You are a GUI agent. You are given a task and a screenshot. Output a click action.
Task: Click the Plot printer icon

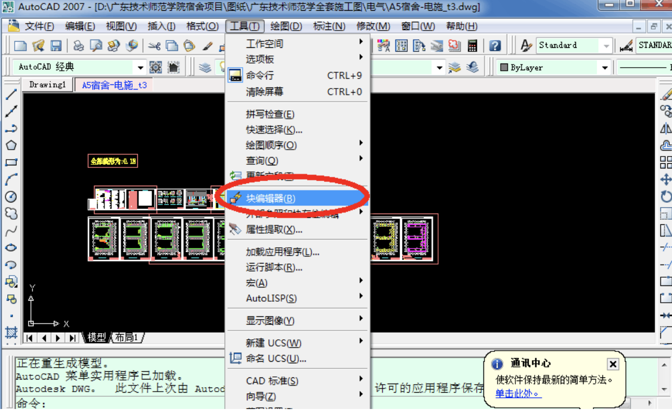pyautogui.click(x=79, y=46)
